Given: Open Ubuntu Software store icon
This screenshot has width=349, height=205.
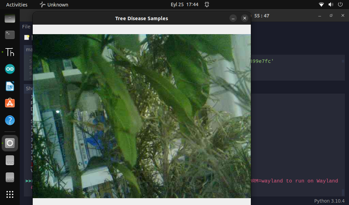Looking at the screenshot, I should [10, 103].
